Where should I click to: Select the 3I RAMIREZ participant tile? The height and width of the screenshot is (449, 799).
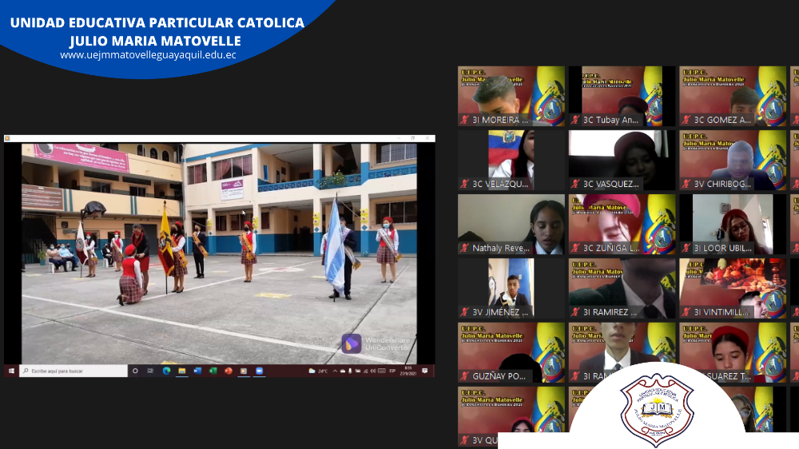[x=622, y=288]
